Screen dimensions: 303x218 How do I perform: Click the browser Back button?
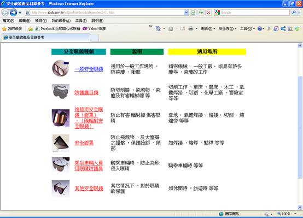point(5,13)
